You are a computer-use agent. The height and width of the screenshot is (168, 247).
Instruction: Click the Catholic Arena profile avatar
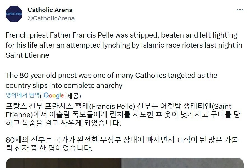click(14, 14)
